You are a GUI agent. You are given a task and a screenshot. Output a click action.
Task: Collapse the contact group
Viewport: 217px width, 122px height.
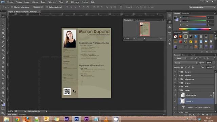pyautogui.click(x=179, y=90)
